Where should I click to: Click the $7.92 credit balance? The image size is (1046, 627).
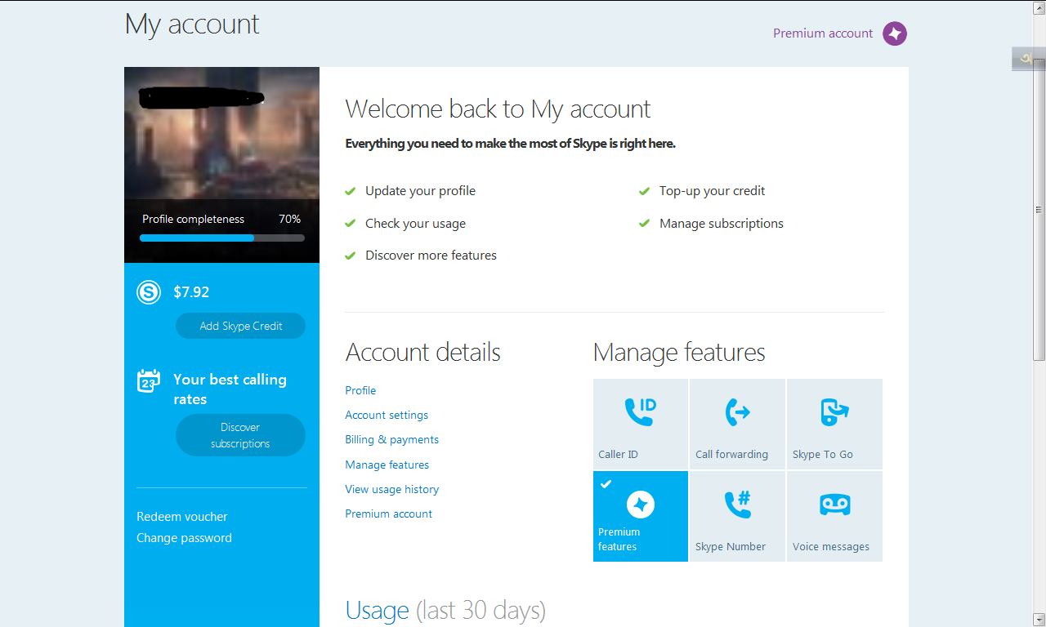[x=191, y=292]
